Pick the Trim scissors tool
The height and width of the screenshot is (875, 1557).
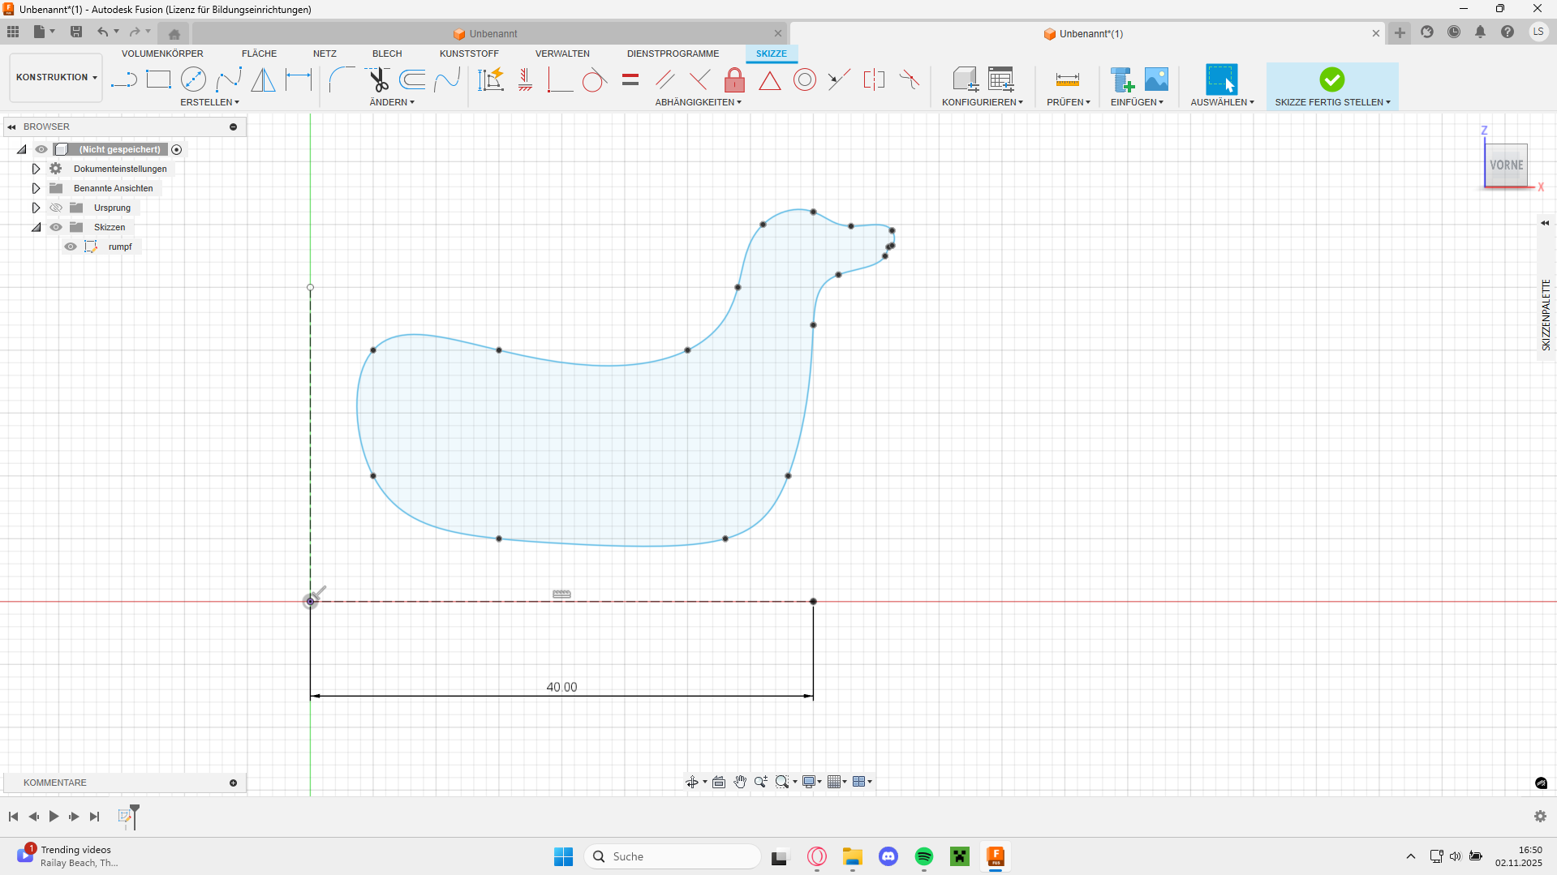tap(378, 79)
